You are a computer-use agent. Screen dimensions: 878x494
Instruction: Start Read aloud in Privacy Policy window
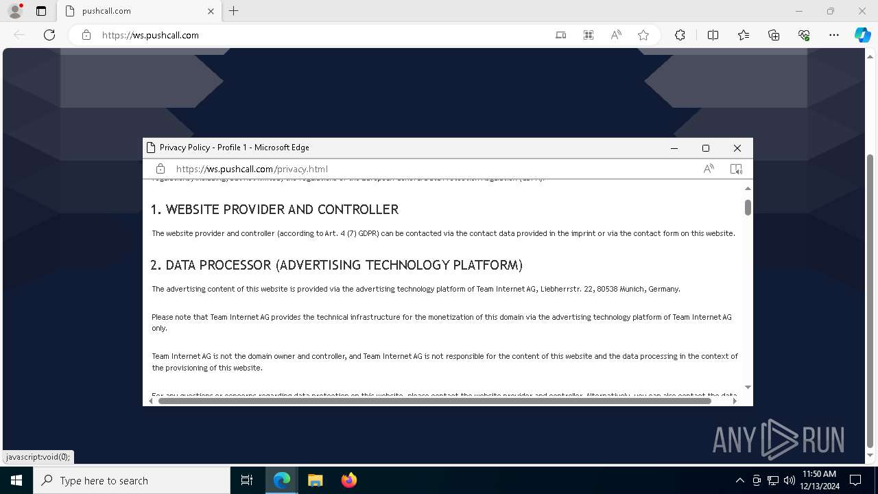(x=709, y=169)
